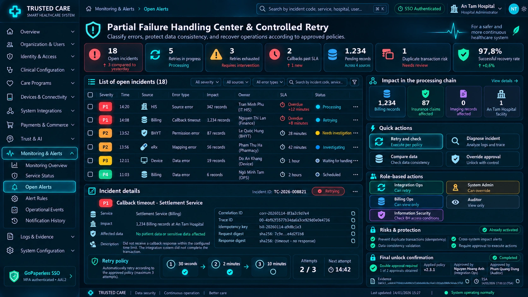Open View details link for impact chain
528x297 pixels.
[x=505, y=81]
